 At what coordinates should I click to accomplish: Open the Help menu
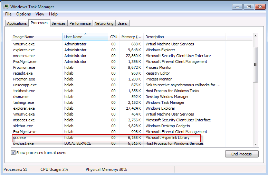(x=53, y=14)
